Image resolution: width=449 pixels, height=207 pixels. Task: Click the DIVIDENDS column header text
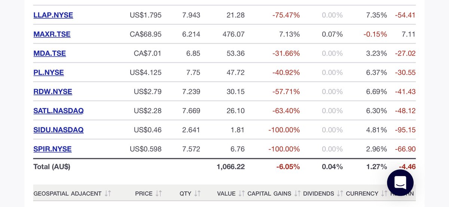point(318,194)
